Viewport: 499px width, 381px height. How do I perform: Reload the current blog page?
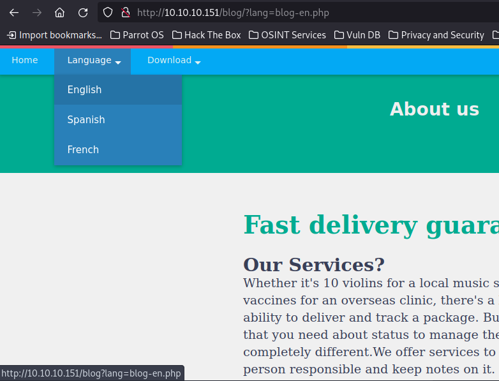click(x=82, y=12)
